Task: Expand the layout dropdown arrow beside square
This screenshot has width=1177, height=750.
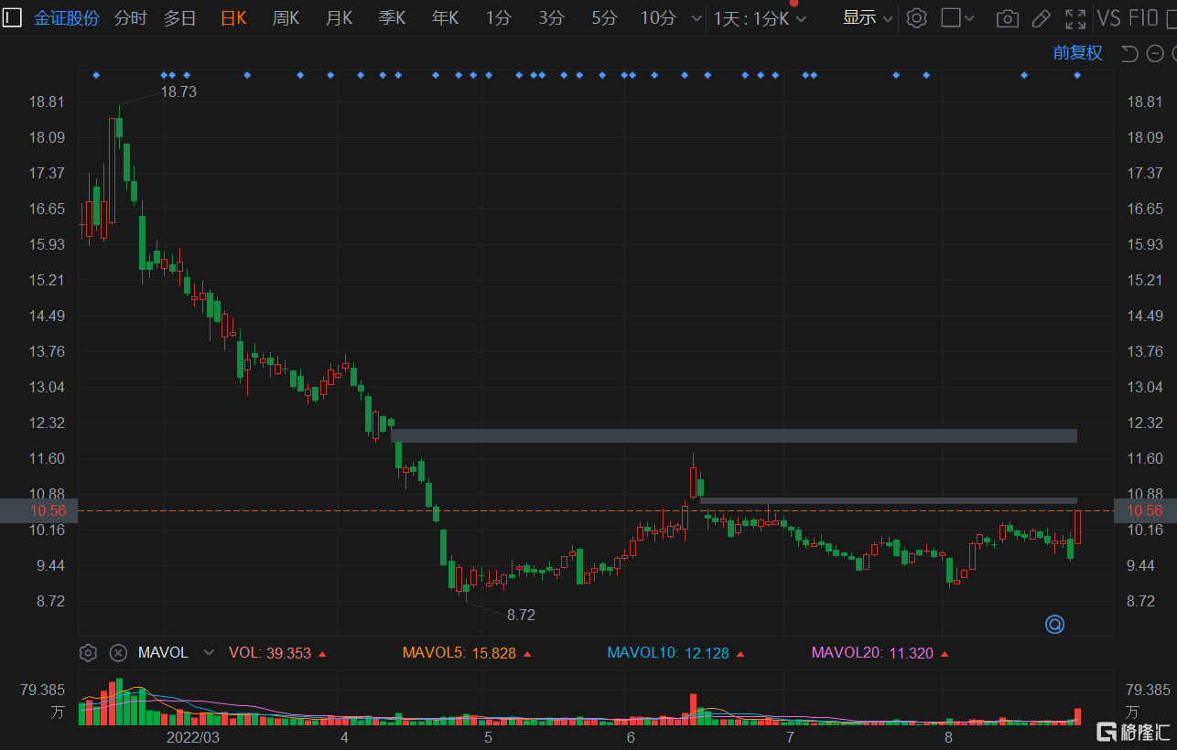Action: 970,18
